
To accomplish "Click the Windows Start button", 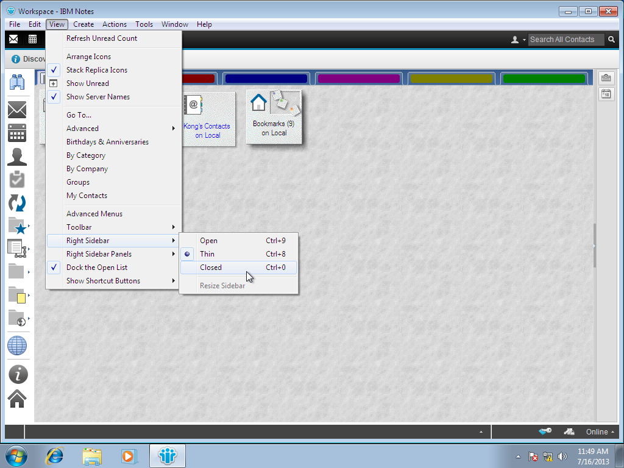I will pyautogui.click(x=16, y=456).
